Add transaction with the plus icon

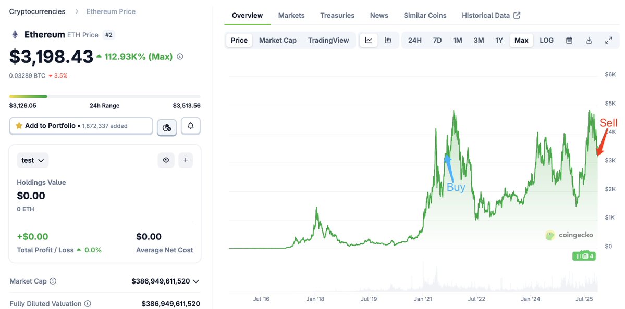(x=186, y=160)
